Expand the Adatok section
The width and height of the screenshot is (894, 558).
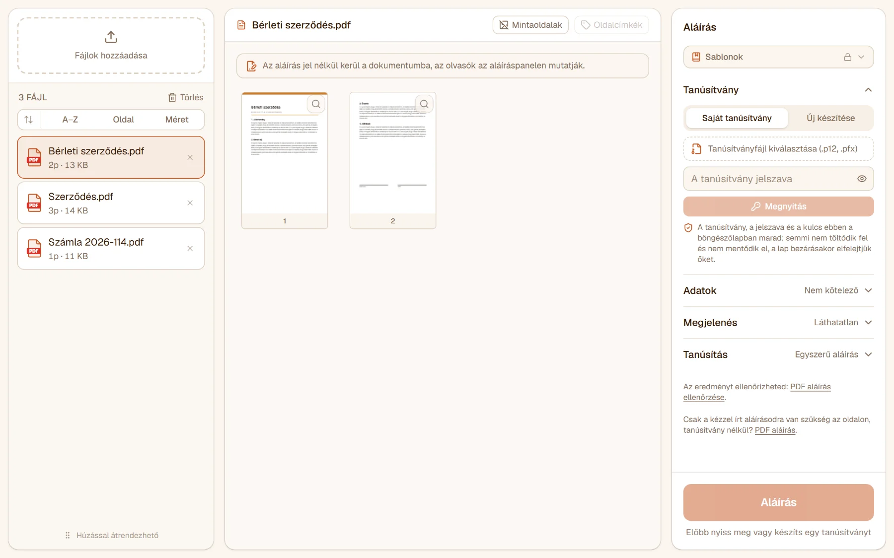778,290
